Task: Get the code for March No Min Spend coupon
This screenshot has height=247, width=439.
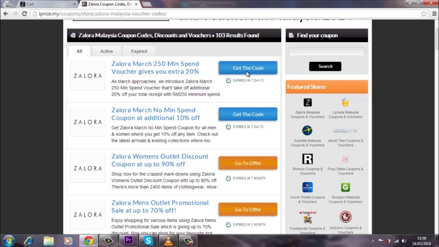Action: (248, 114)
